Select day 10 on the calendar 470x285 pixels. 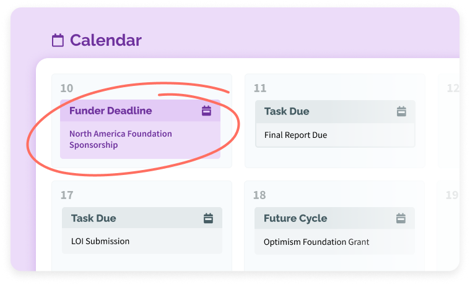tap(66, 88)
